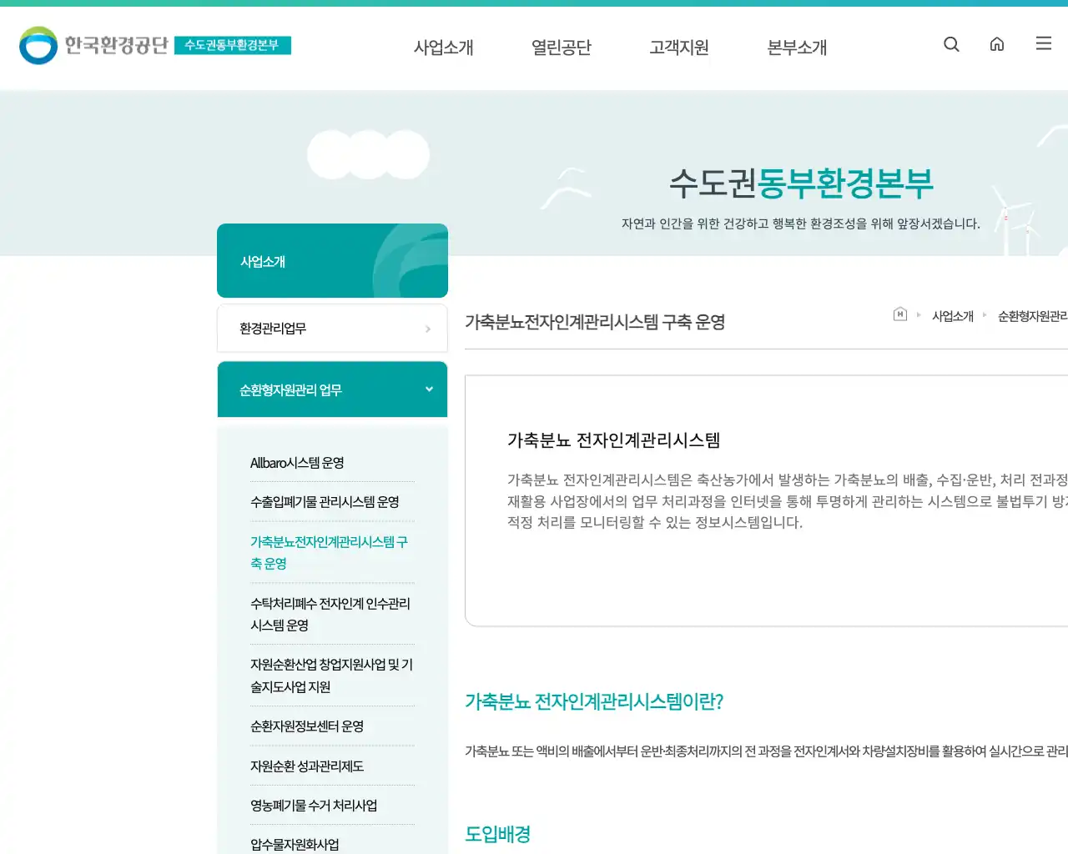Click the 수도권동부환경본부 badge beside the logo
This screenshot has height=854, width=1068.
[x=233, y=46]
